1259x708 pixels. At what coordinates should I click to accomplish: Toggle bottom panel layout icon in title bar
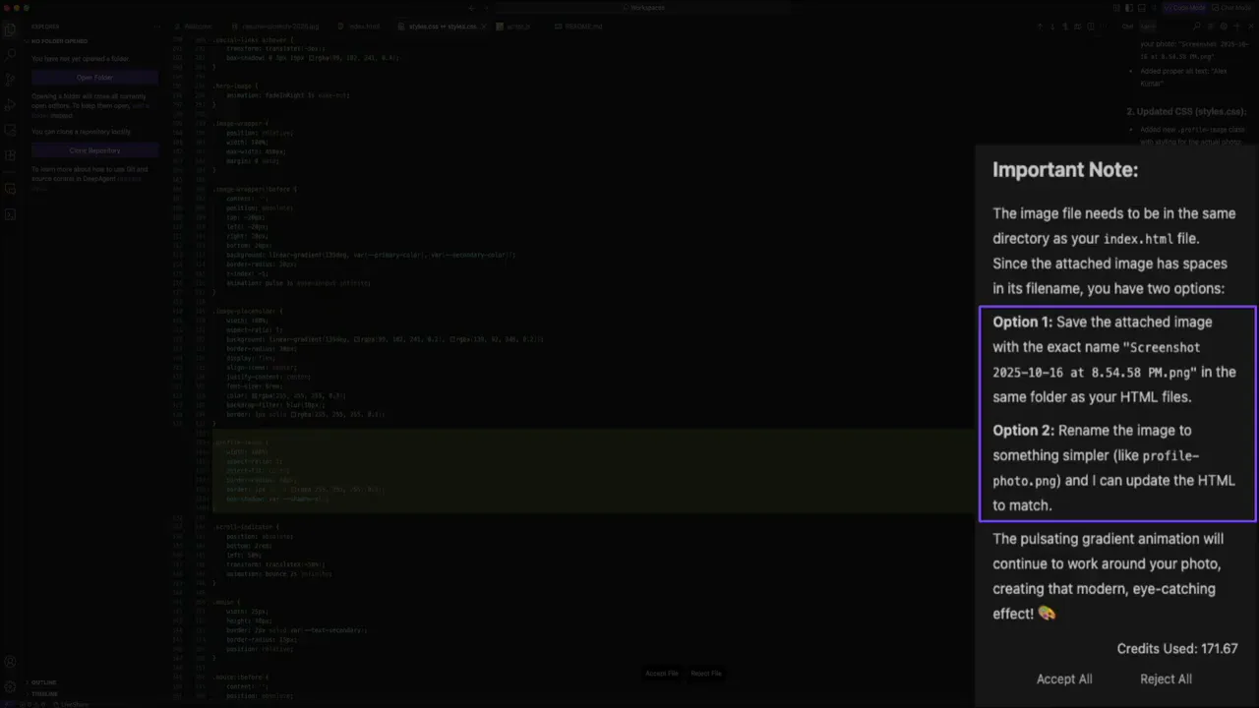coord(1141,8)
